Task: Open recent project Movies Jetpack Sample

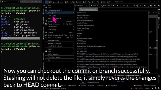Action: [85, 38]
